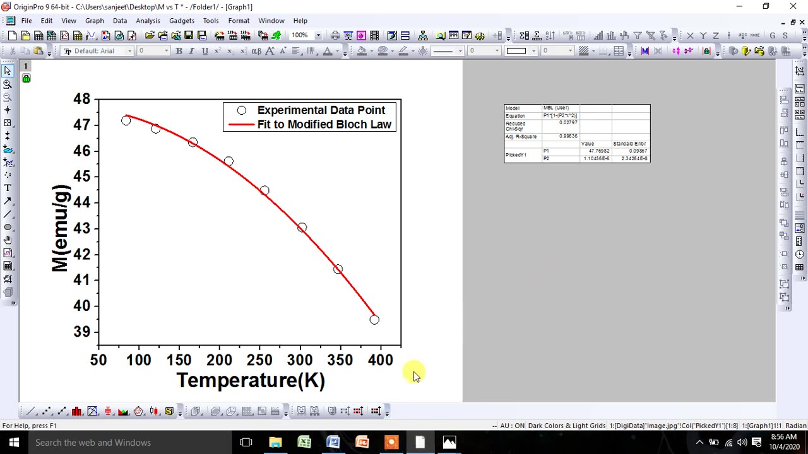Viewport: 808px width, 454px height.
Task: Click the New Workbook icon
Action: coord(39,36)
